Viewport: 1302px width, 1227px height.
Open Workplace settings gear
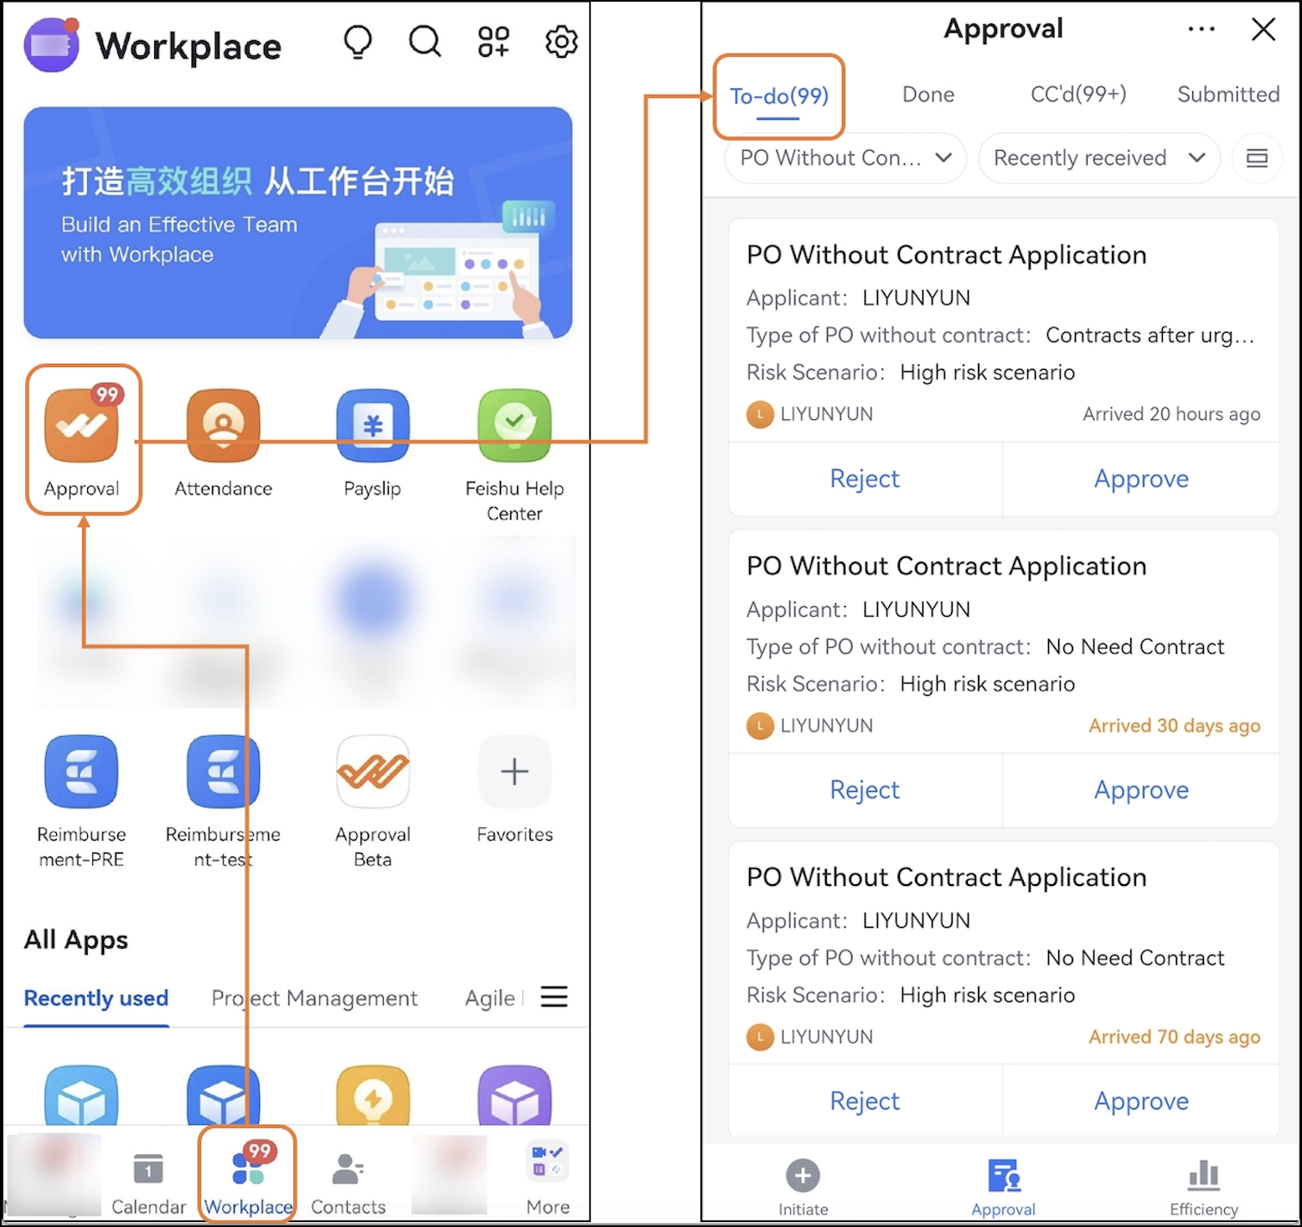(x=561, y=41)
